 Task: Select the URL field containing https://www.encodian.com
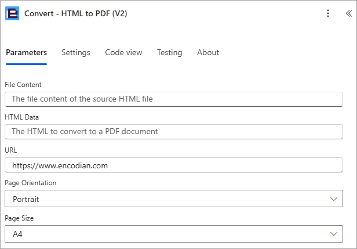pyautogui.click(x=174, y=165)
